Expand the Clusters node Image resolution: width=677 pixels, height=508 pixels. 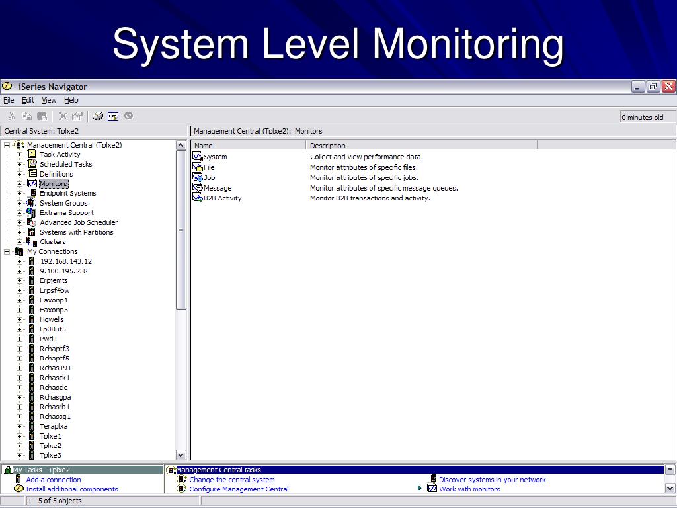[19, 242]
